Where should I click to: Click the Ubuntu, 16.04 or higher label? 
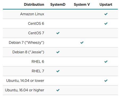(x=24, y=90)
